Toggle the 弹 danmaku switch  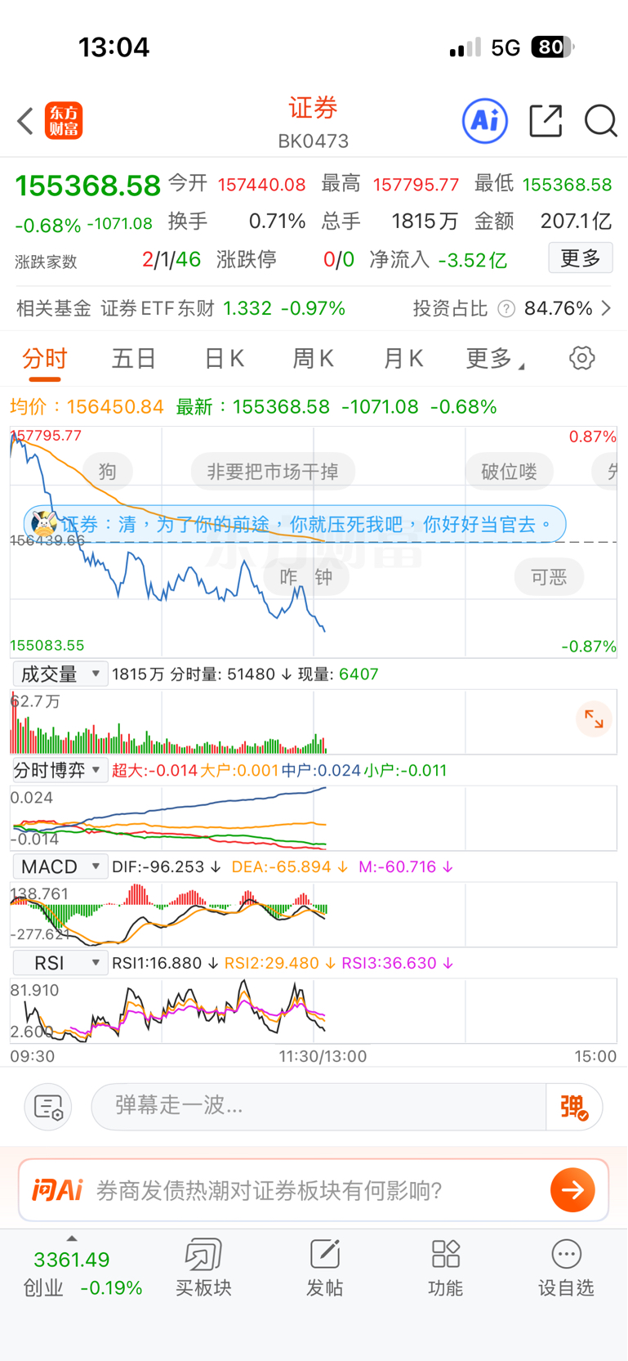pyautogui.click(x=574, y=1107)
